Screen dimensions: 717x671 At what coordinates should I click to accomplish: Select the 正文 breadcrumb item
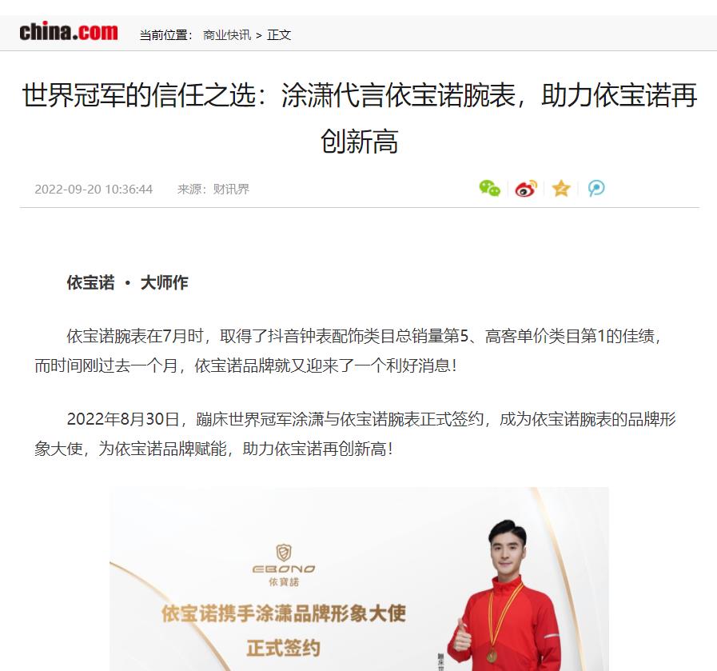[x=279, y=34]
